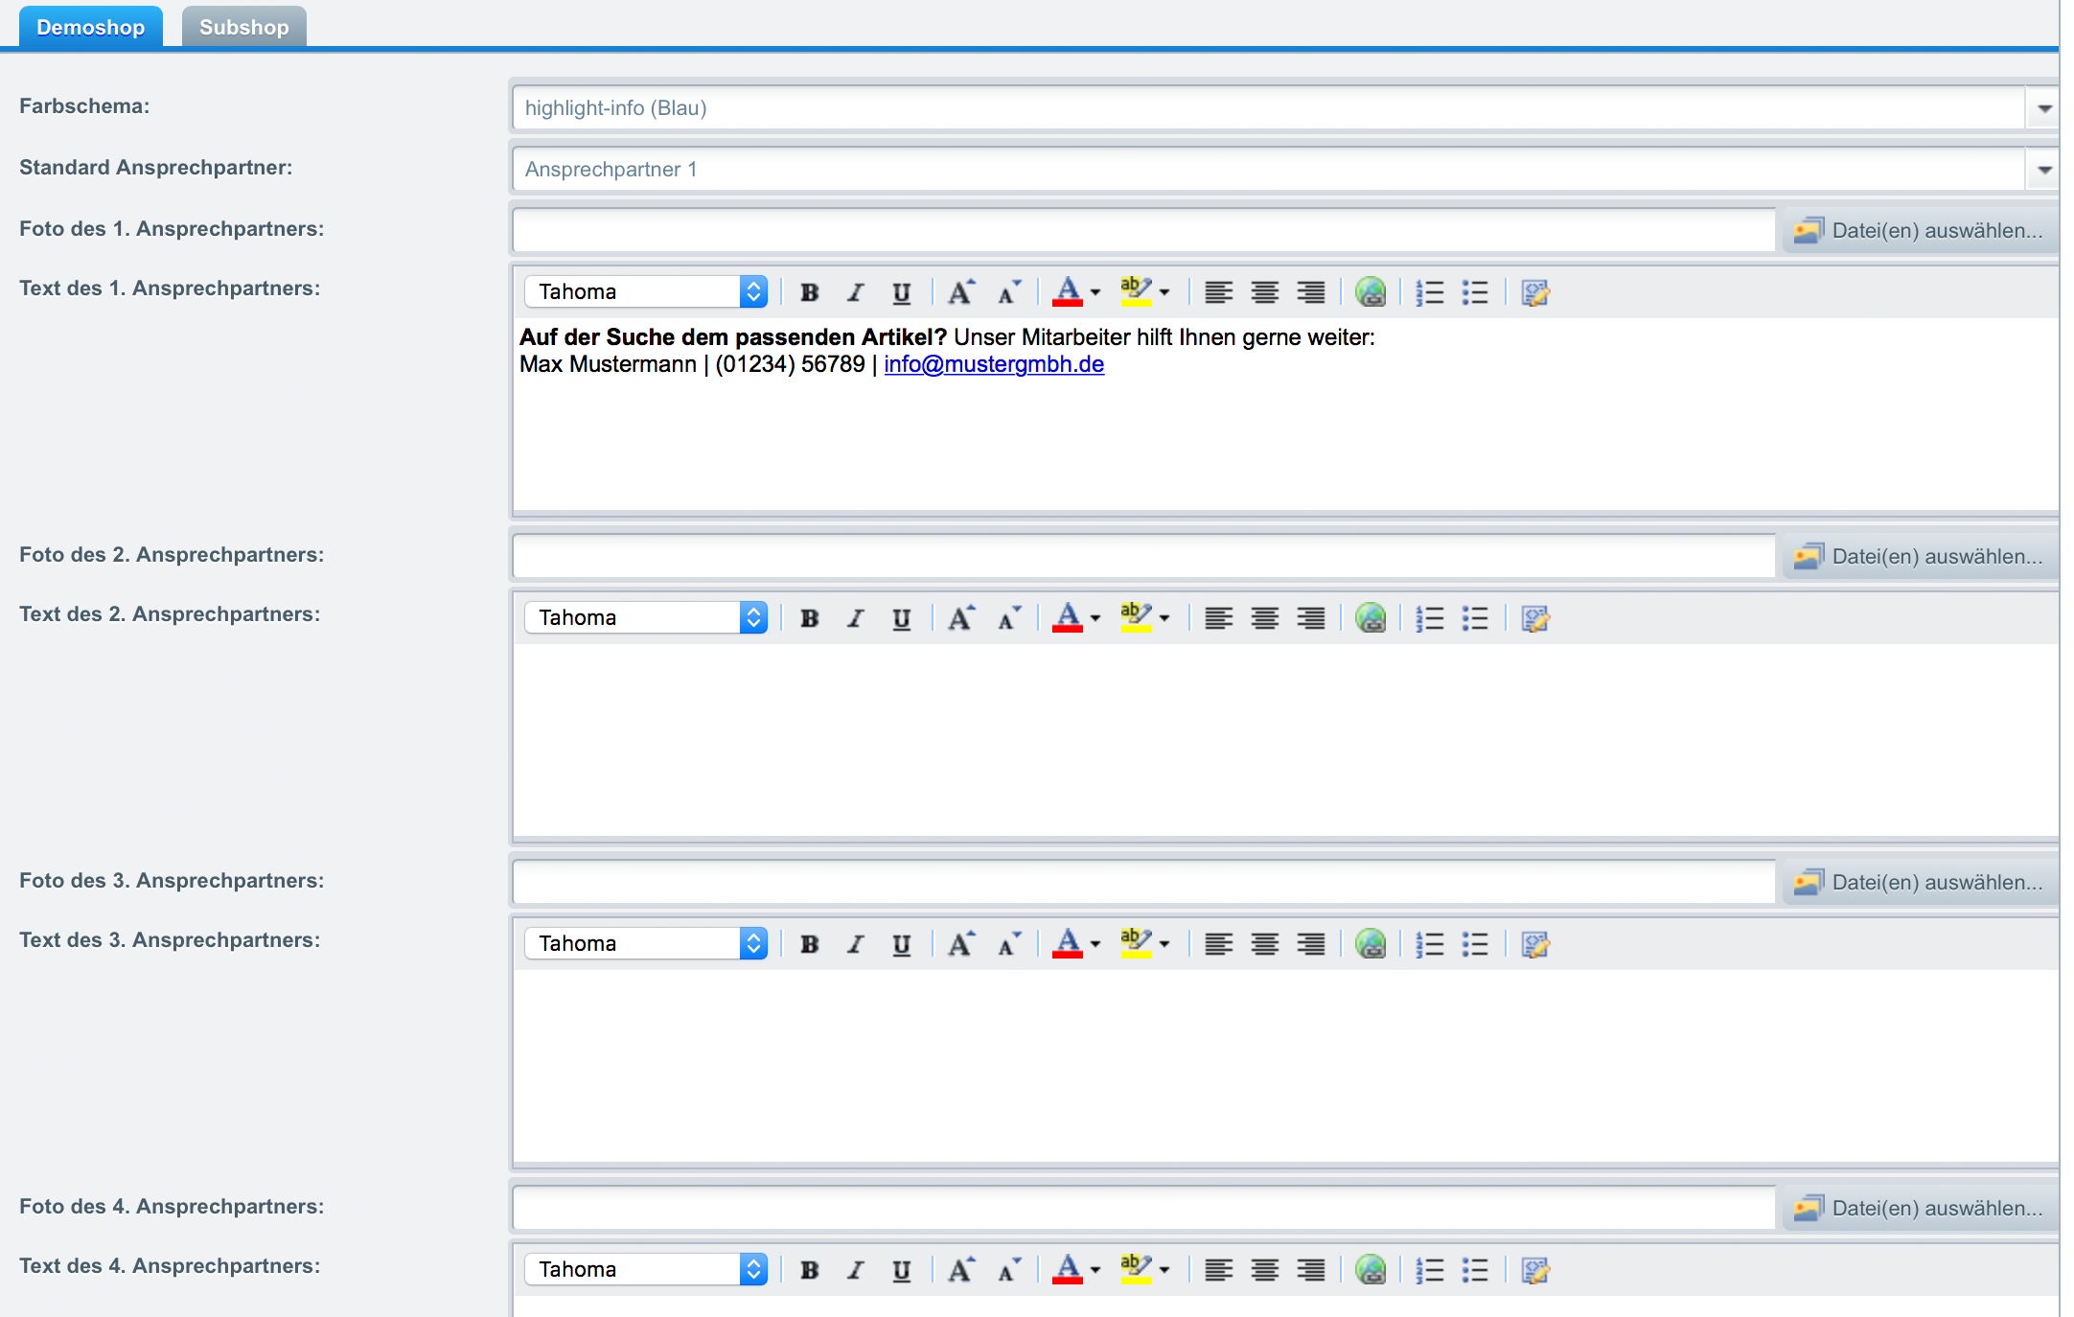Open font color arrow in editor 1
Image resolution: width=2074 pixels, height=1317 pixels.
pos(1095,292)
